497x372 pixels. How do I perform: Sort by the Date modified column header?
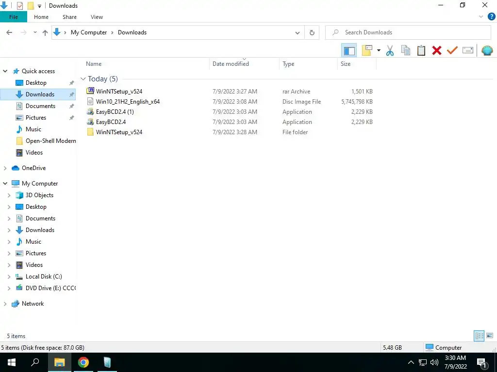click(231, 64)
